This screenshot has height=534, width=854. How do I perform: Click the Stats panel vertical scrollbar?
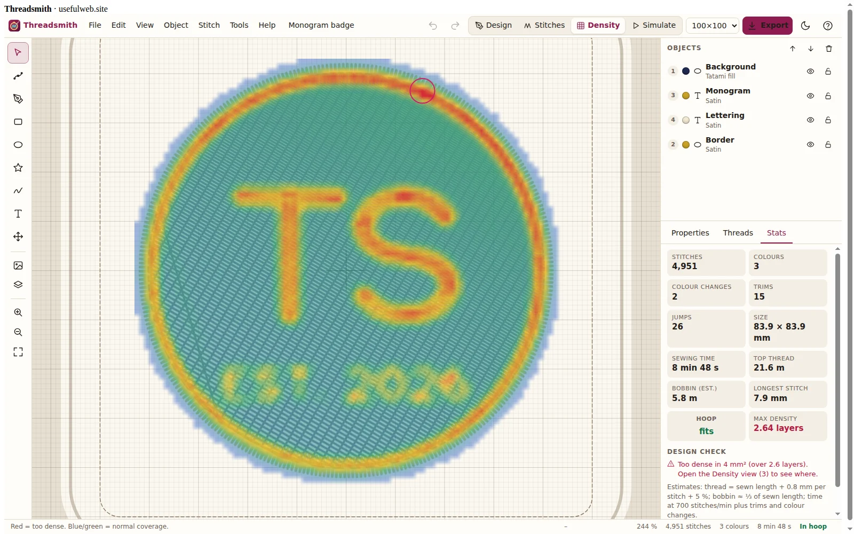pyautogui.click(x=837, y=370)
